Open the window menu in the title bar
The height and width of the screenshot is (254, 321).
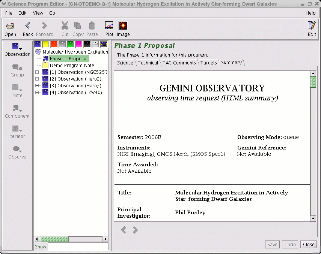click(x=4, y=4)
